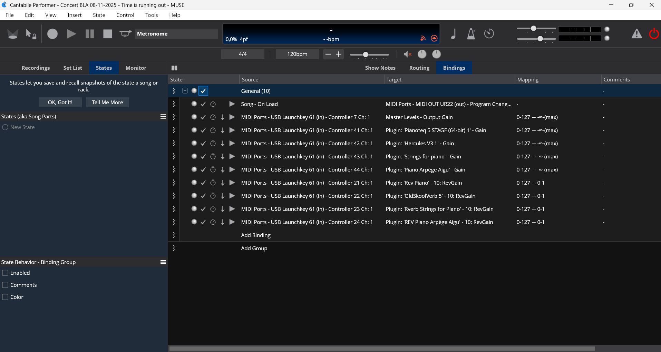This screenshot has width=661, height=352.
Task: Click the tap tempo clock icon
Action: (x=489, y=34)
